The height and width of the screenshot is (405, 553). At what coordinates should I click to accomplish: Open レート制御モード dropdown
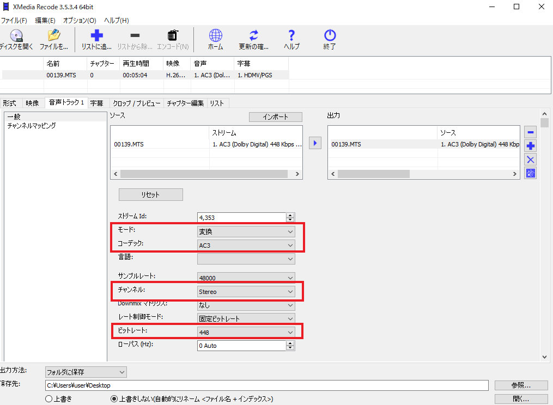(x=246, y=318)
